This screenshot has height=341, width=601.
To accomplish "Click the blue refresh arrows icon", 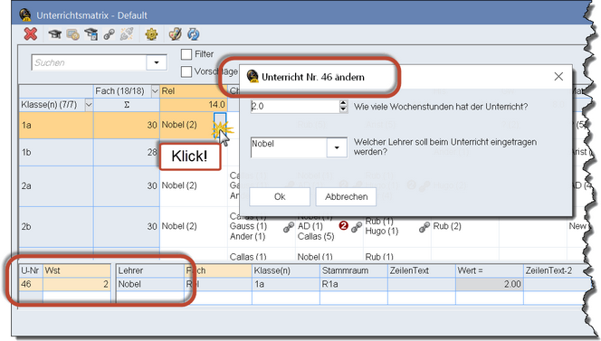I will [x=194, y=34].
